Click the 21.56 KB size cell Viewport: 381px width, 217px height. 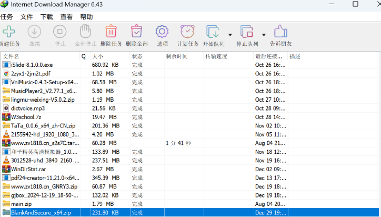(104, 108)
